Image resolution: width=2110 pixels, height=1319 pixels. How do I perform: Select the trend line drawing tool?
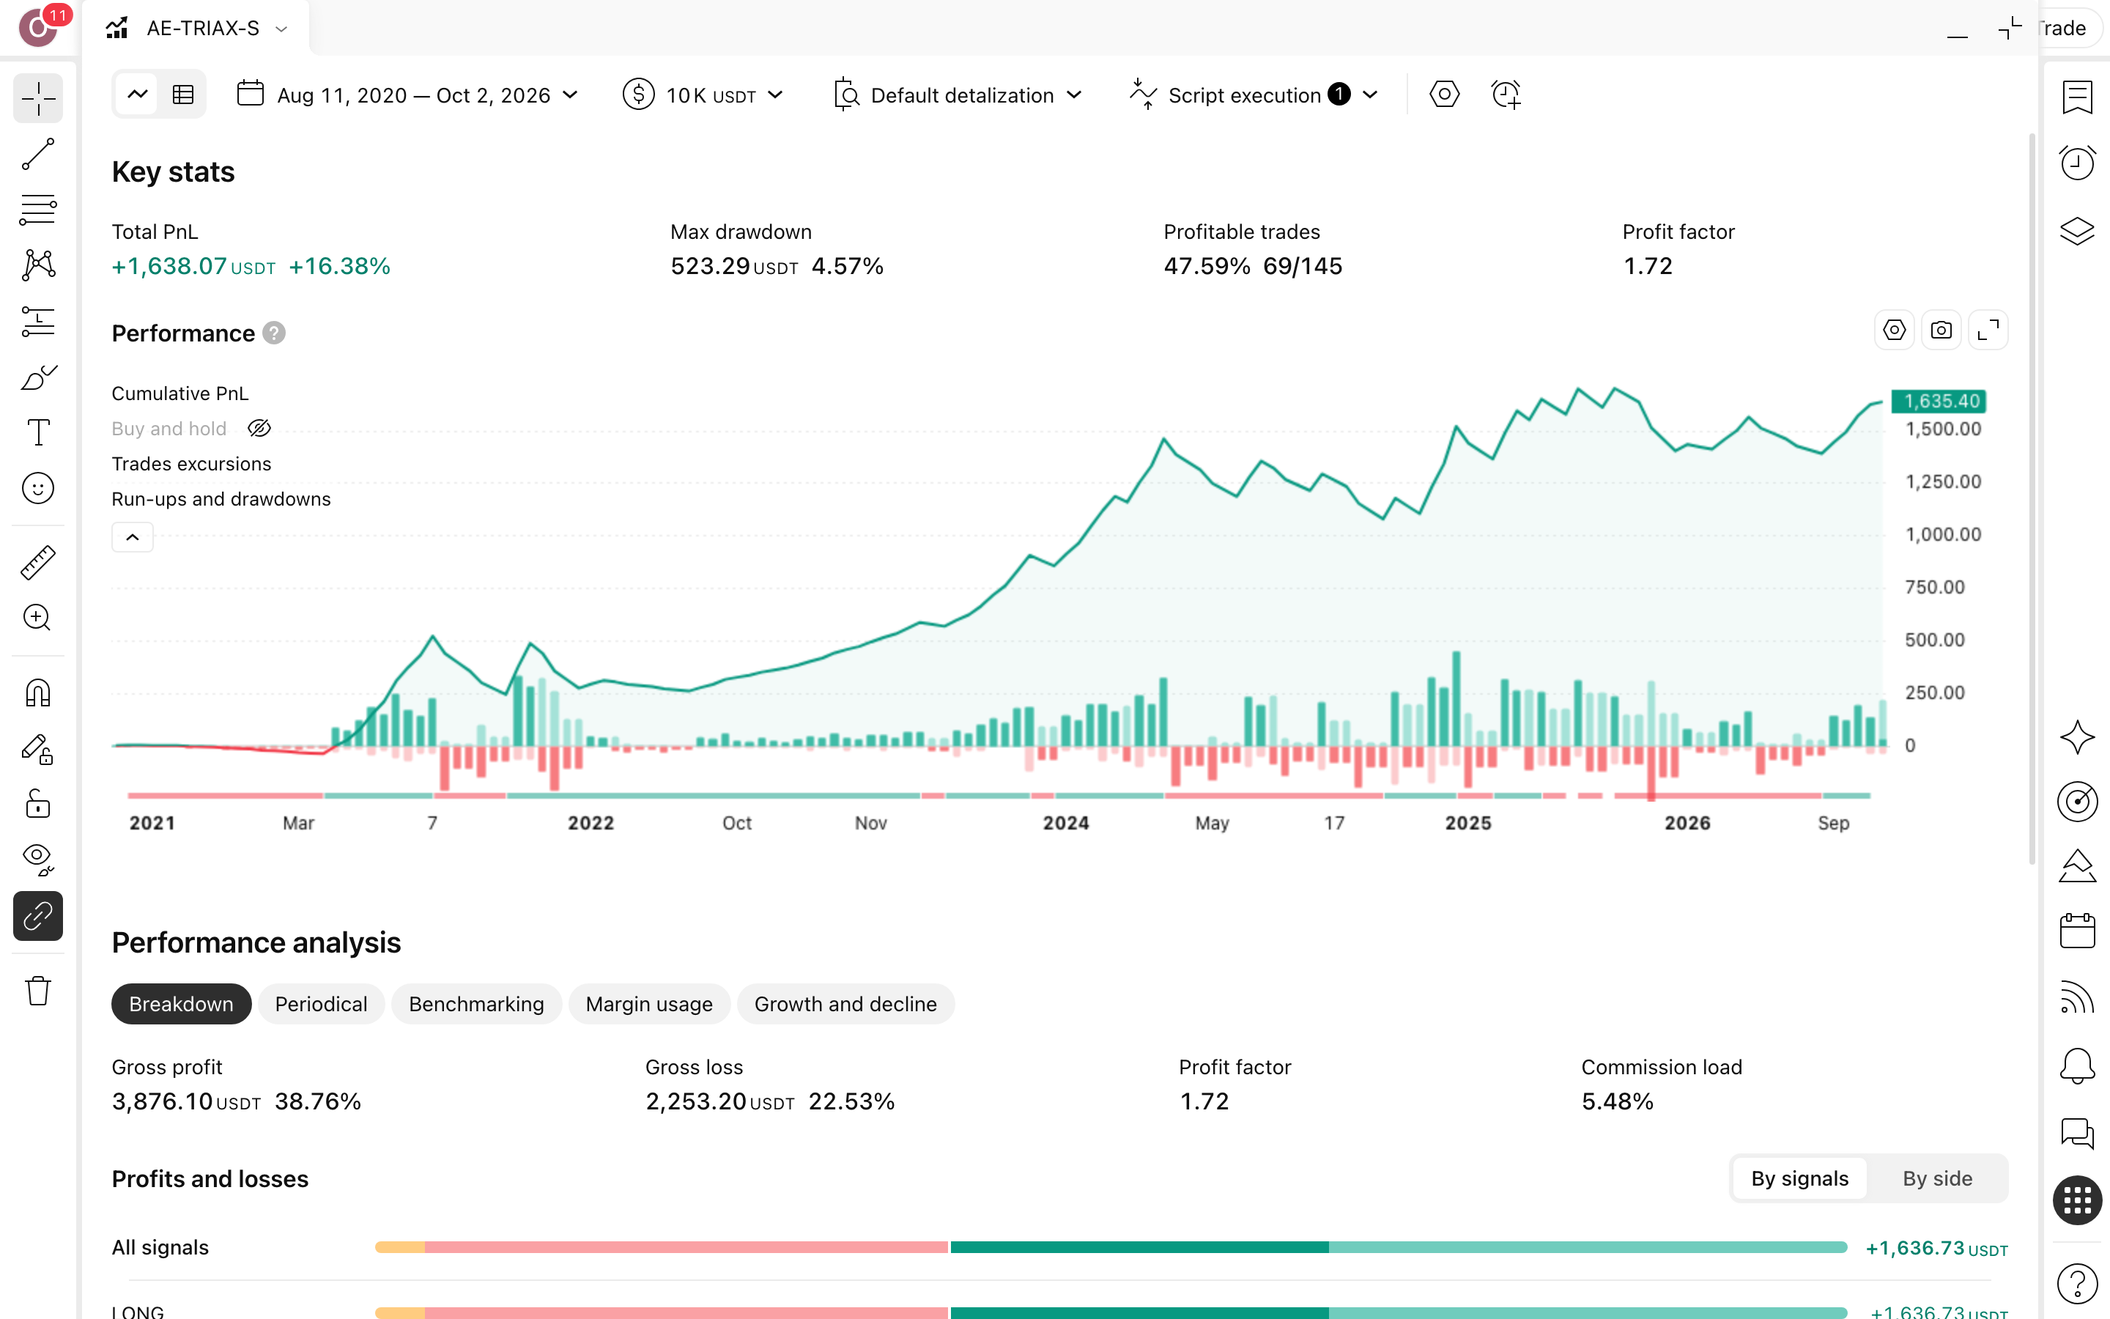click(38, 154)
